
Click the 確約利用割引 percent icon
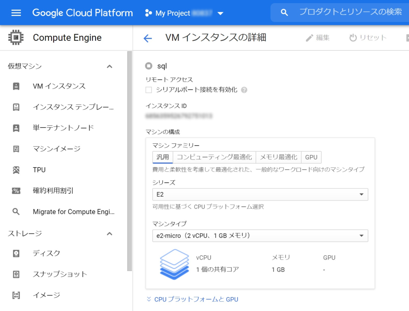pyautogui.click(x=16, y=191)
